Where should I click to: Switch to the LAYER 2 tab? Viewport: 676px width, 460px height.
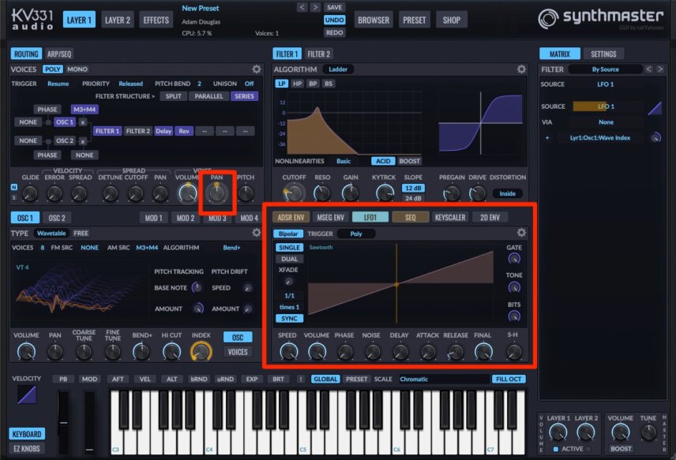(117, 20)
